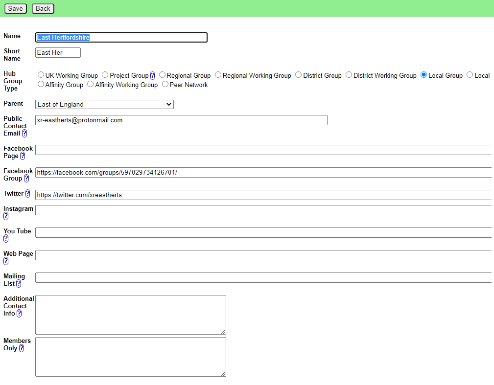Screen dimensions: 494x385
Task: Grab the Members Only resize handle
Action: coord(223,374)
